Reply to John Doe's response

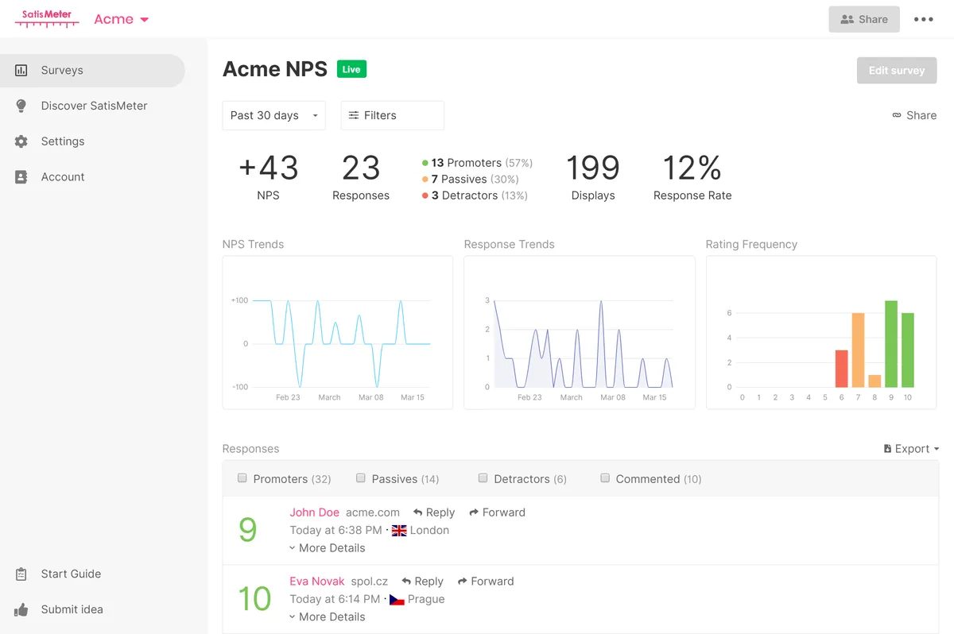(x=434, y=512)
